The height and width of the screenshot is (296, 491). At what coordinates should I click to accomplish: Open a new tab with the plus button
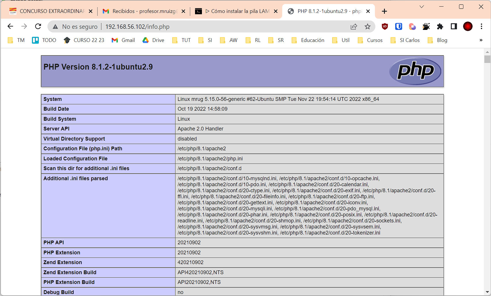click(x=384, y=11)
